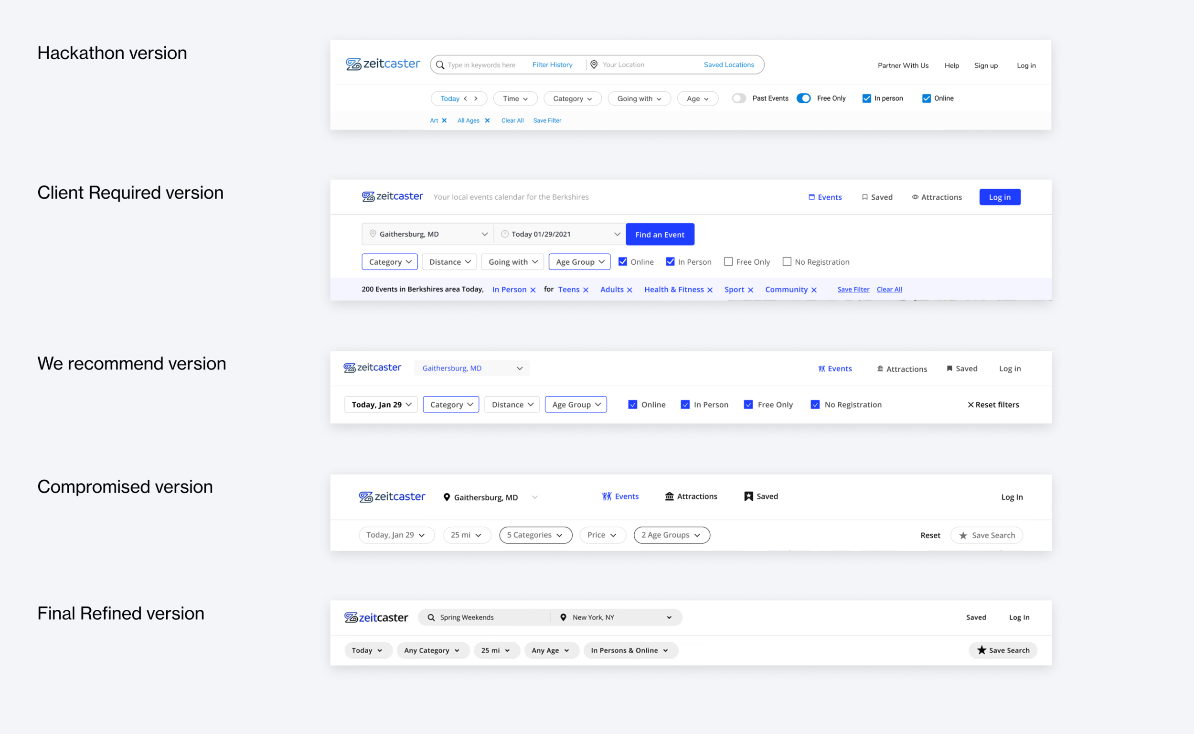Image resolution: width=1194 pixels, height=734 pixels.
Task: Open the 25 mi dropdown in Final Refined version
Action: (496, 650)
